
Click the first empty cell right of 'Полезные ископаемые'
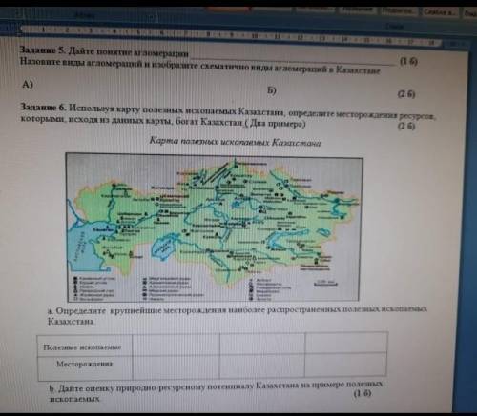coord(176,345)
